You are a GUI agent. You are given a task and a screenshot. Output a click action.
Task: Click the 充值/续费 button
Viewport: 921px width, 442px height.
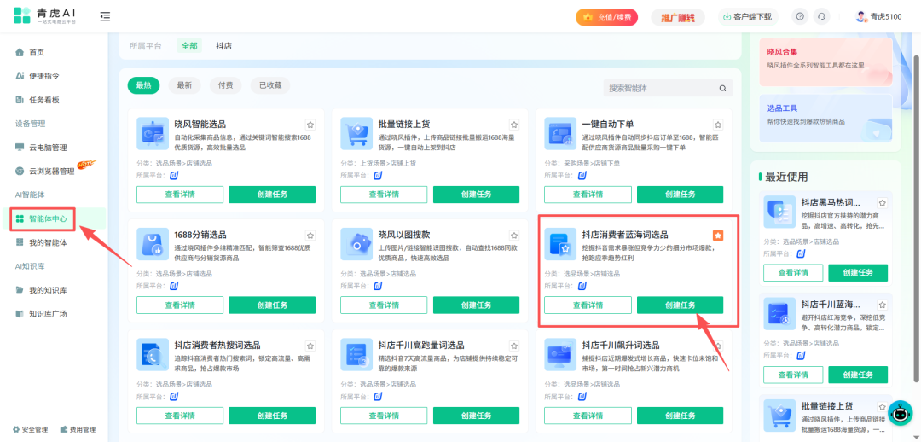(607, 17)
